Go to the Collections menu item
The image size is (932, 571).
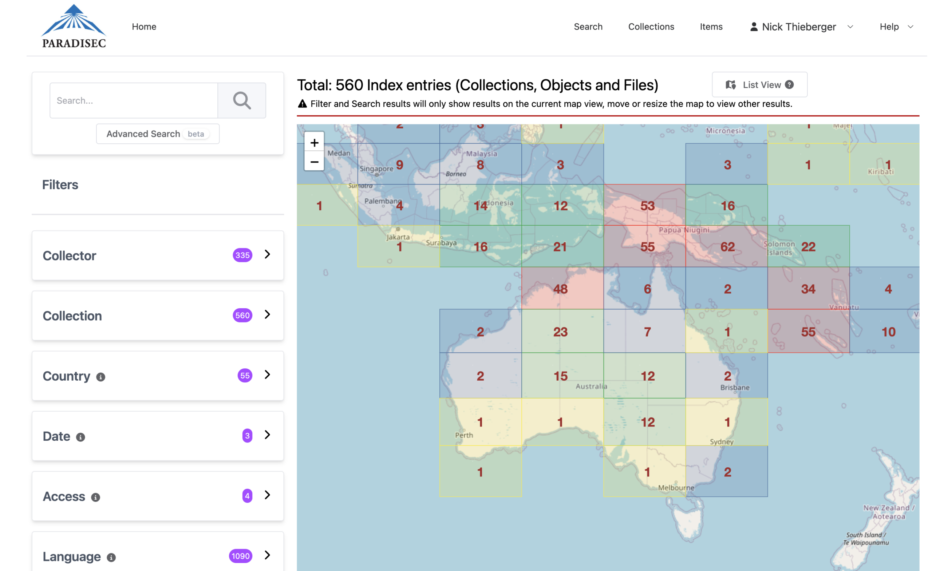point(651,27)
